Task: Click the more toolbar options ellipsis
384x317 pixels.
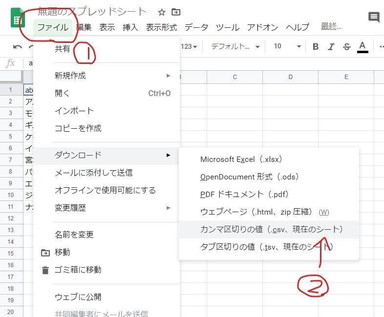Action: pos(381,46)
